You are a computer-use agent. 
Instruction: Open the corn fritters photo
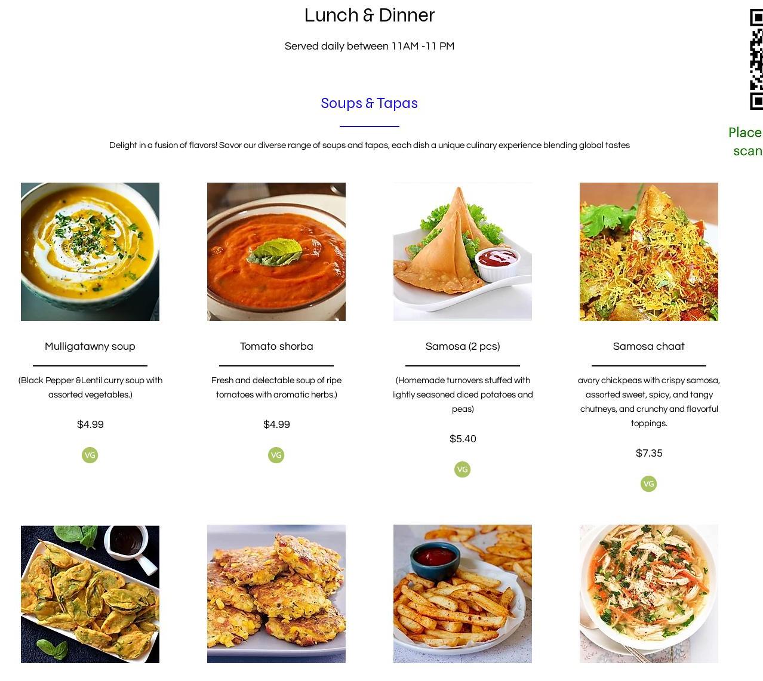coord(276,594)
